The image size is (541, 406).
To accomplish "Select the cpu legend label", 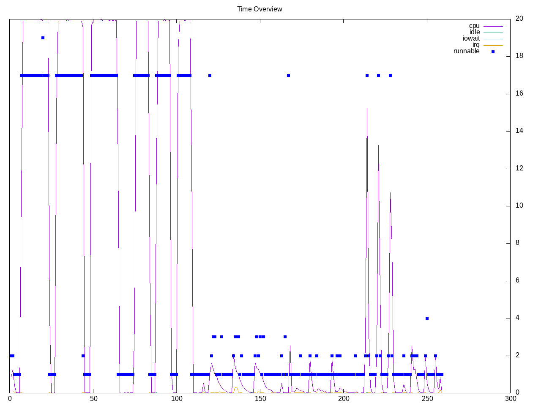I will point(474,26).
